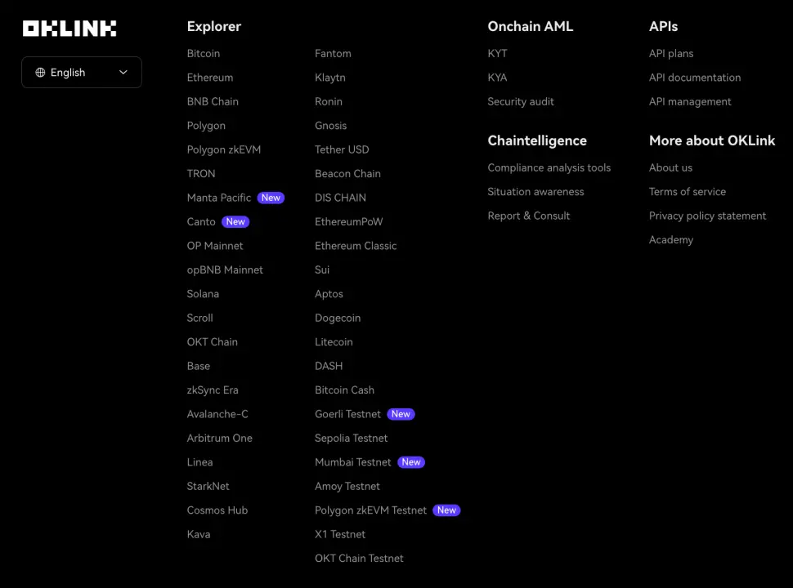The width and height of the screenshot is (793, 588).
Task: Open the Arbitrum One explorer
Action: click(220, 439)
